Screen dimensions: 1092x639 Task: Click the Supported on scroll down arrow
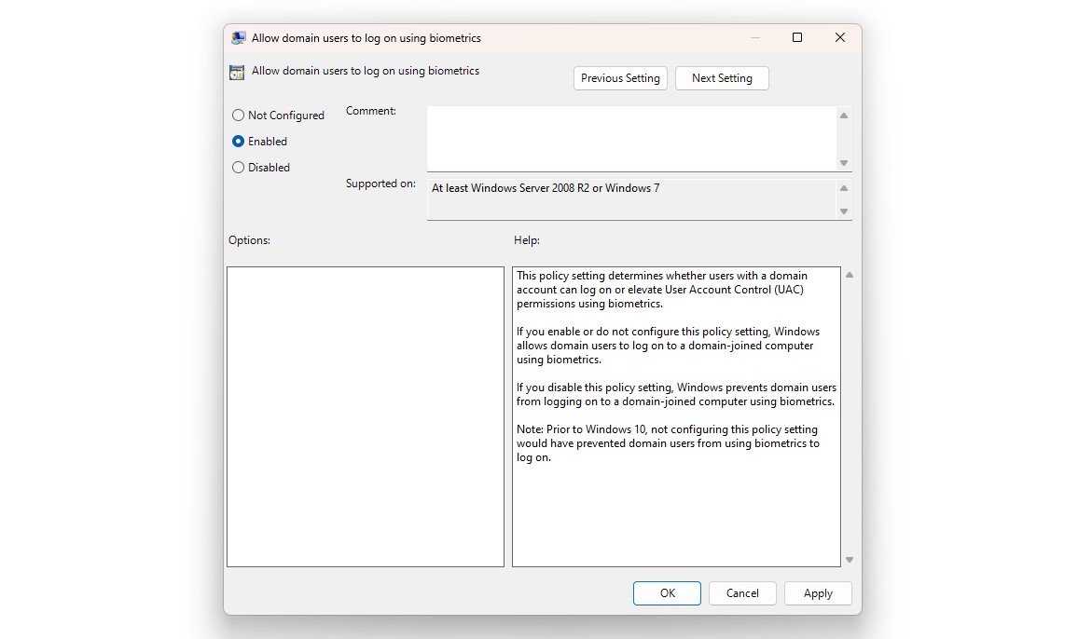(x=843, y=211)
